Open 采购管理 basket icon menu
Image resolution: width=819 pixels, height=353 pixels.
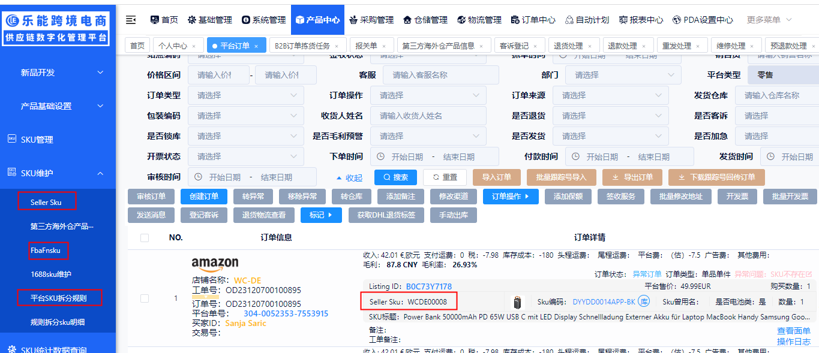pyautogui.click(x=353, y=20)
